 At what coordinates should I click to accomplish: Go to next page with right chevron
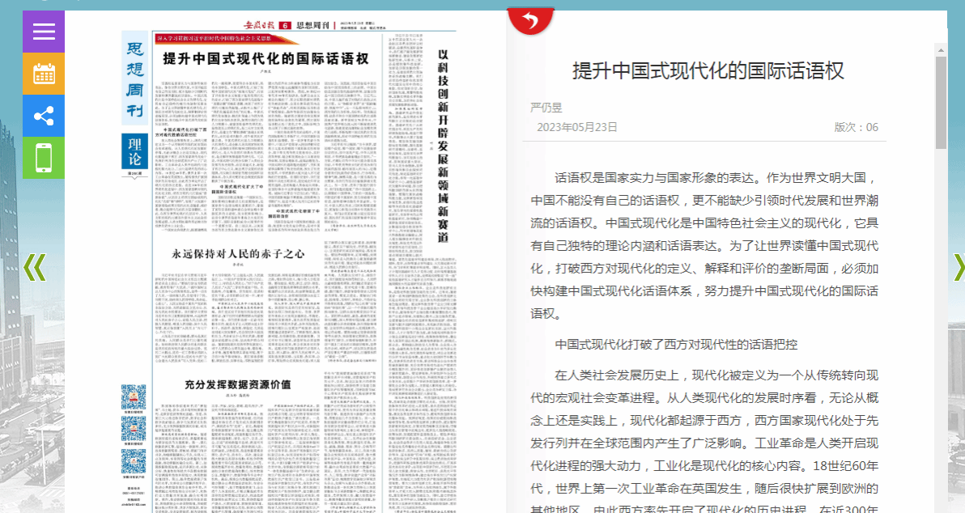pos(958,268)
